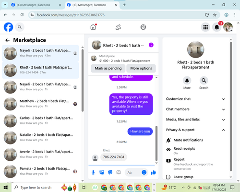Open the weather widget showing 14°C
The width and height of the screenshot is (240, 192).
(168, 187)
